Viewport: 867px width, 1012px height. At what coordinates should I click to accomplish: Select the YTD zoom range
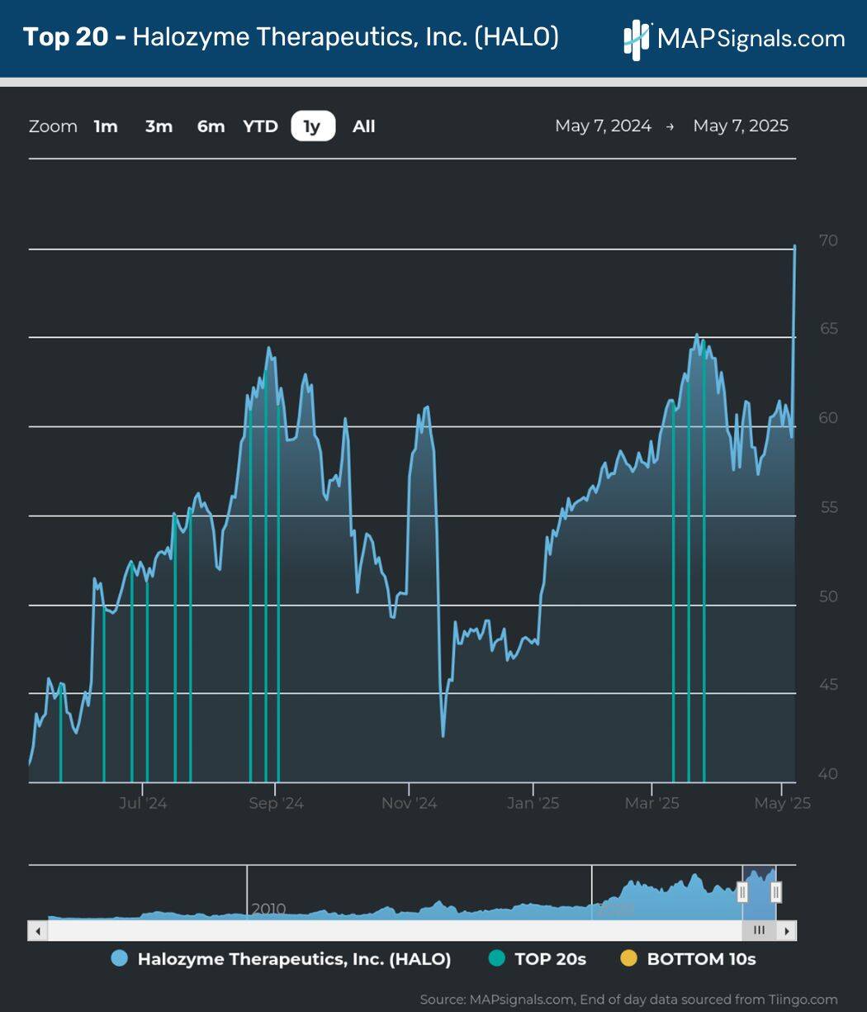[x=260, y=126]
